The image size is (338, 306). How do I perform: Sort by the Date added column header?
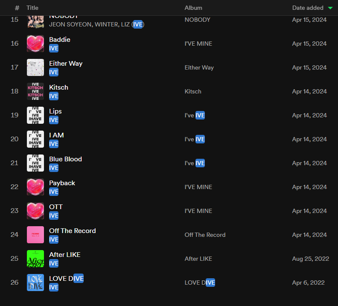pos(307,8)
